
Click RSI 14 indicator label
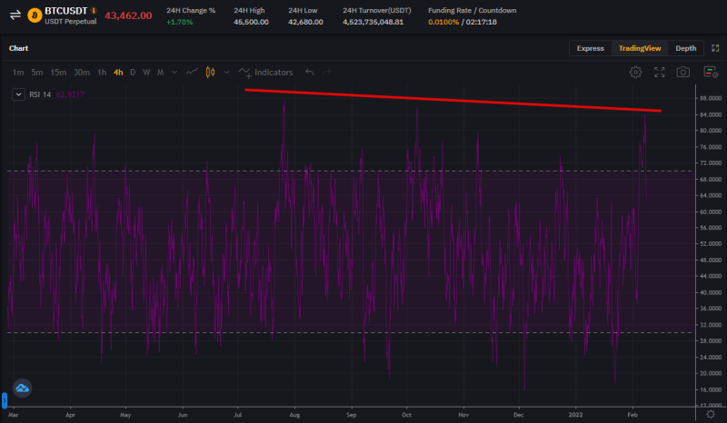point(40,94)
